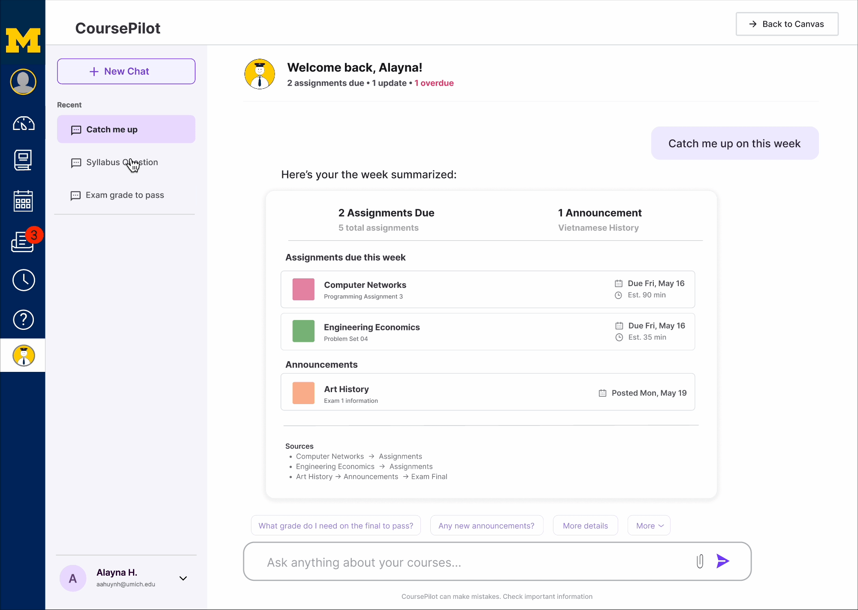This screenshot has width=858, height=610.
Task: Open the account profile avatar icon
Action: click(x=23, y=82)
